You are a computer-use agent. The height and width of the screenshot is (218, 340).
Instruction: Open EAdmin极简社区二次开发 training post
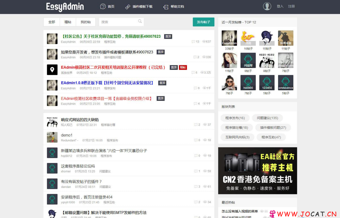[113, 67]
